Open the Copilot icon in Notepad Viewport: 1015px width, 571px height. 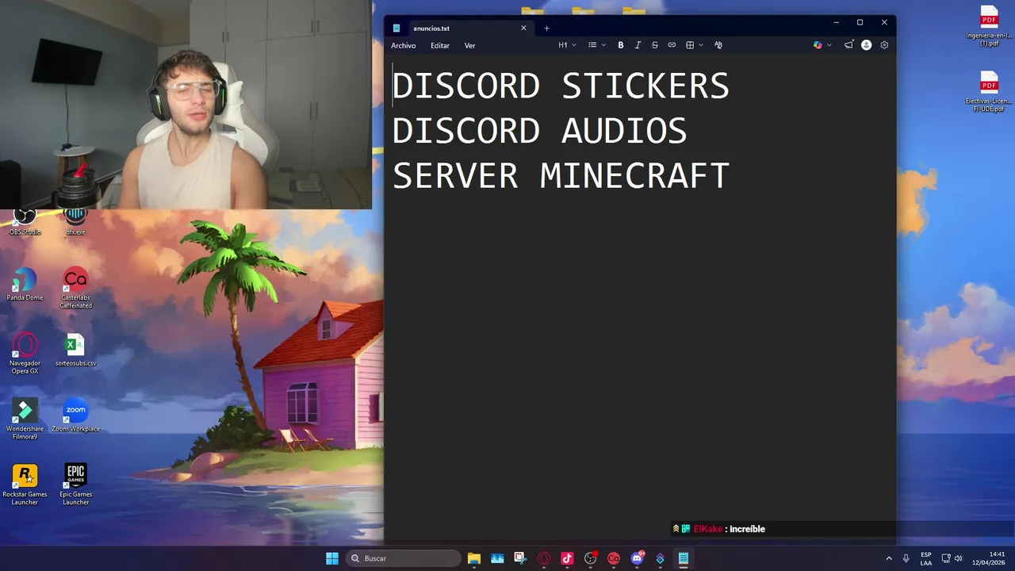[818, 45]
